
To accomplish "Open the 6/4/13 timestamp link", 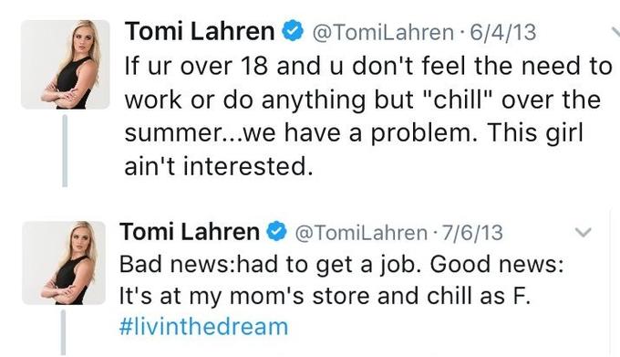I will tap(503, 33).
